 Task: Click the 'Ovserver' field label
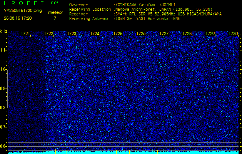pos(78,5)
